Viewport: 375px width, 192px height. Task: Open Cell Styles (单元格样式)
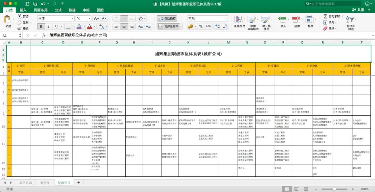pos(266,23)
